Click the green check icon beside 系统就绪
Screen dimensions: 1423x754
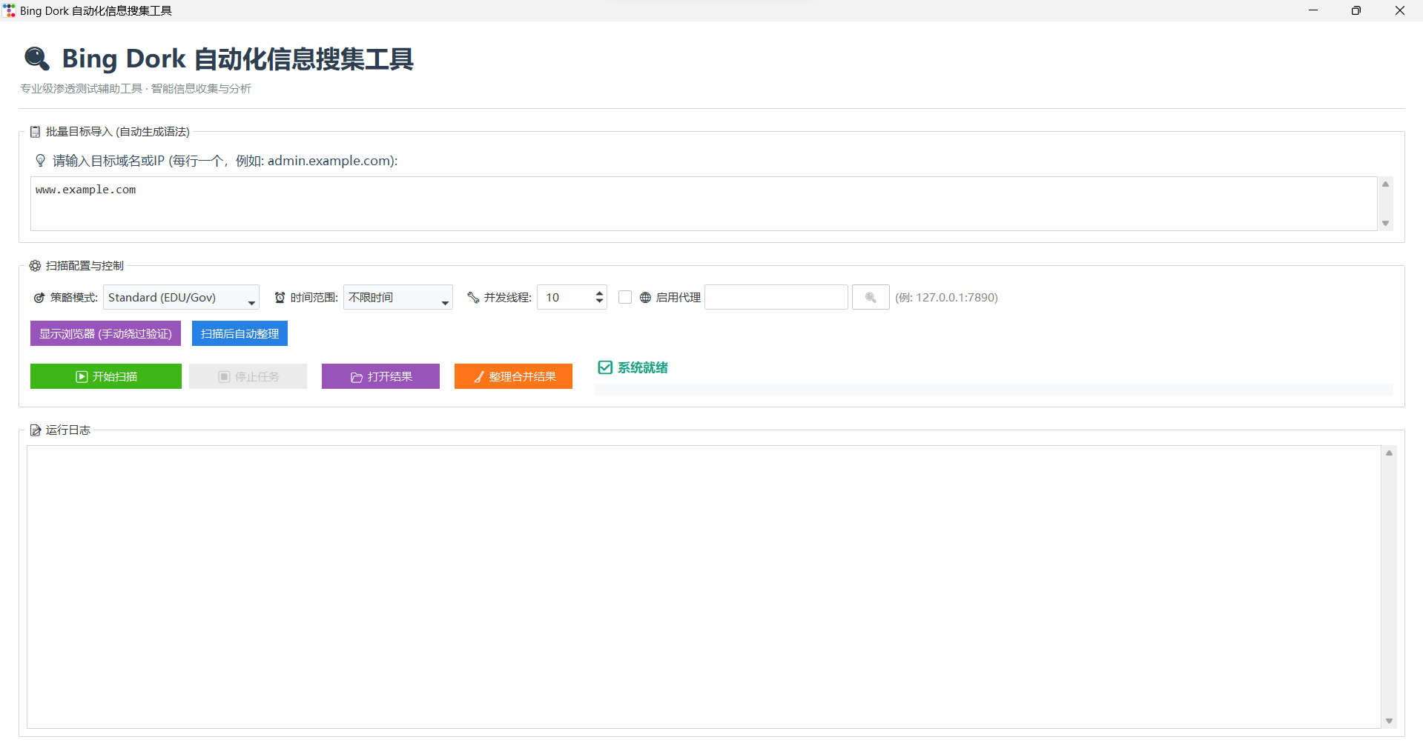605,367
